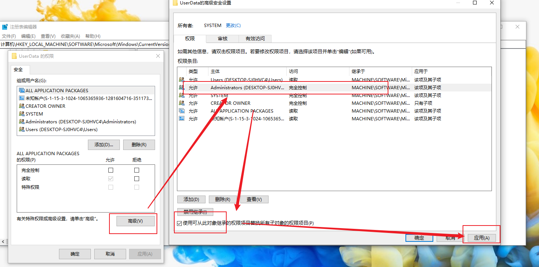The image size is (539, 267).
Task: Switch to 审核 tab
Action: [x=223, y=39]
